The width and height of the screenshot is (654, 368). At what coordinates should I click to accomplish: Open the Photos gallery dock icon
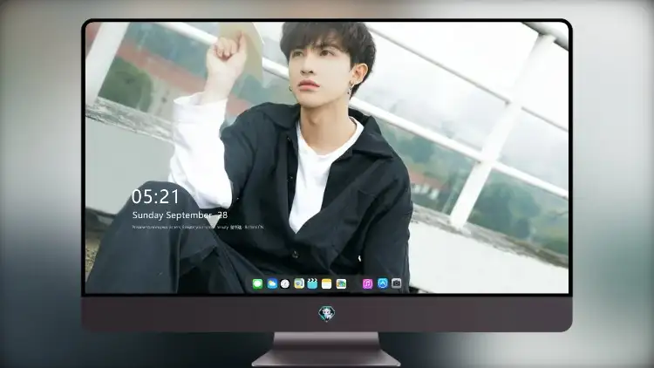point(341,284)
